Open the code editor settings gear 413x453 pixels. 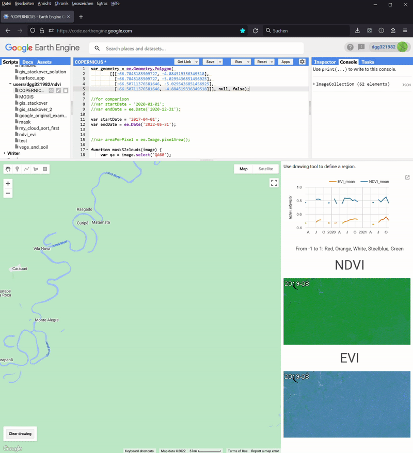click(302, 62)
